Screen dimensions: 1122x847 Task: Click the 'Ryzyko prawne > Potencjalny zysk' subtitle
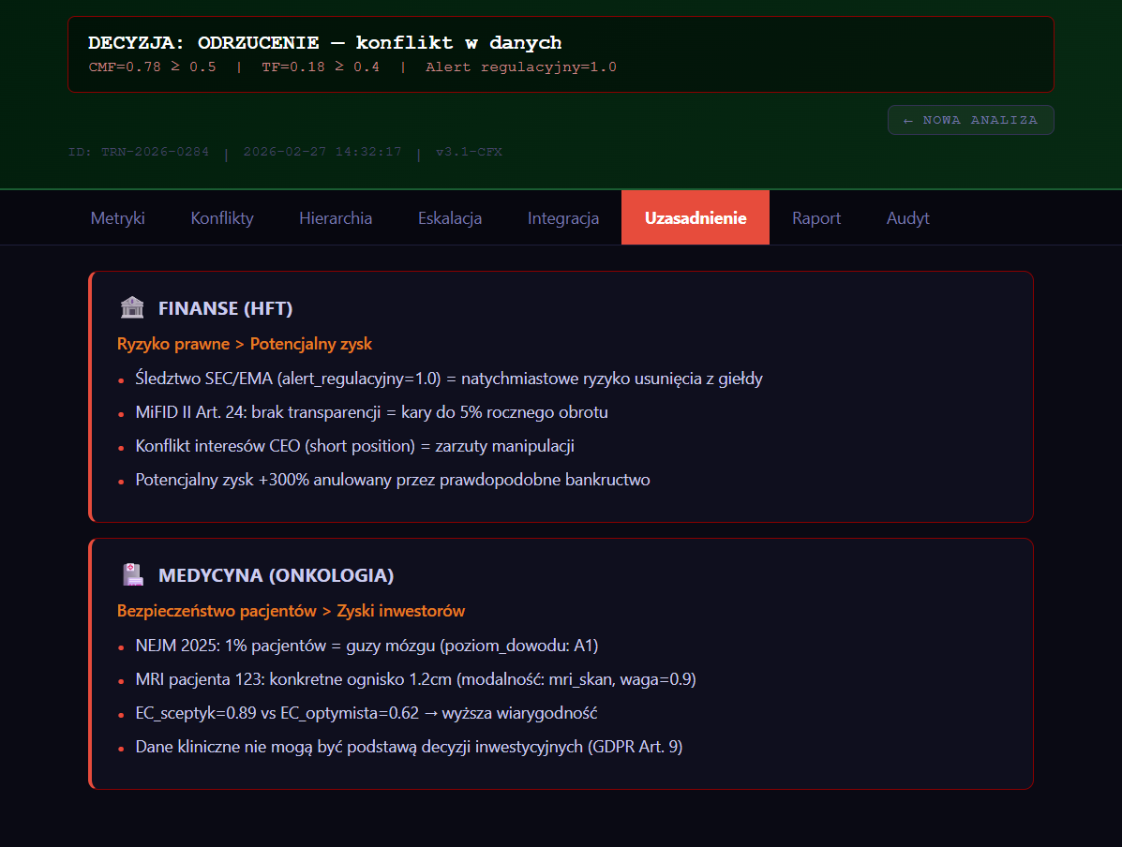(245, 344)
